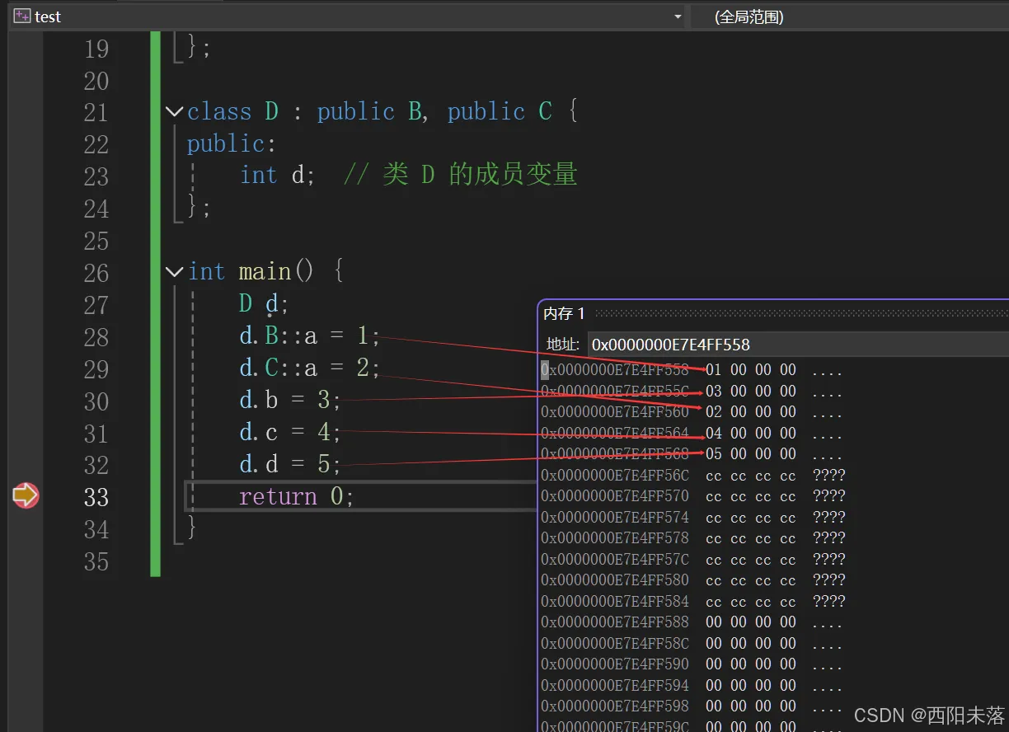Click bytes '04 00 00 00' in memory

[x=751, y=433]
